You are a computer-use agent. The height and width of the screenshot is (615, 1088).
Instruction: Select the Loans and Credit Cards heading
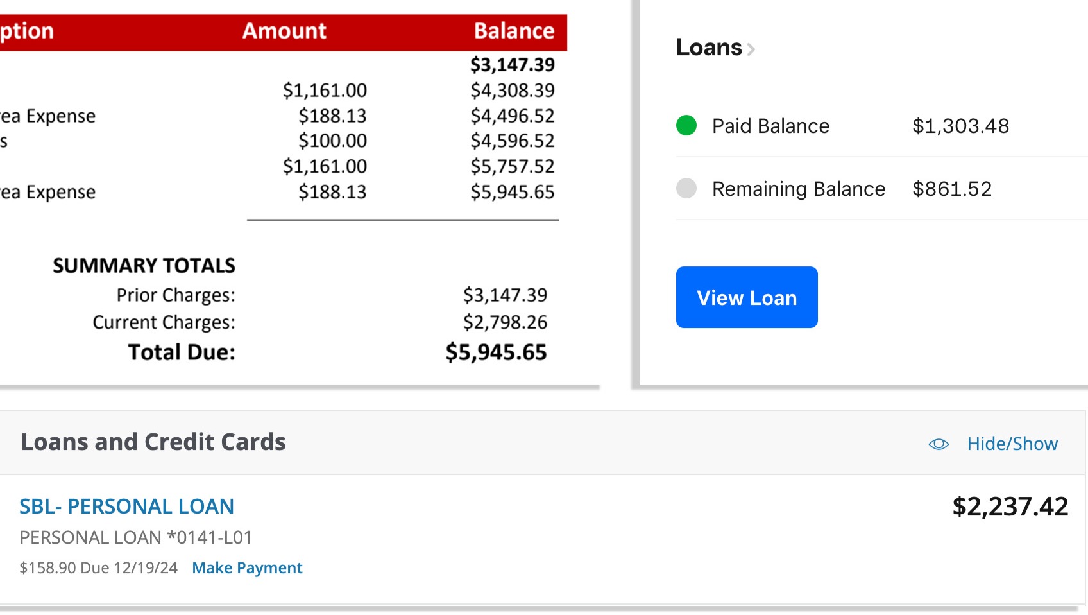tap(153, 442)
